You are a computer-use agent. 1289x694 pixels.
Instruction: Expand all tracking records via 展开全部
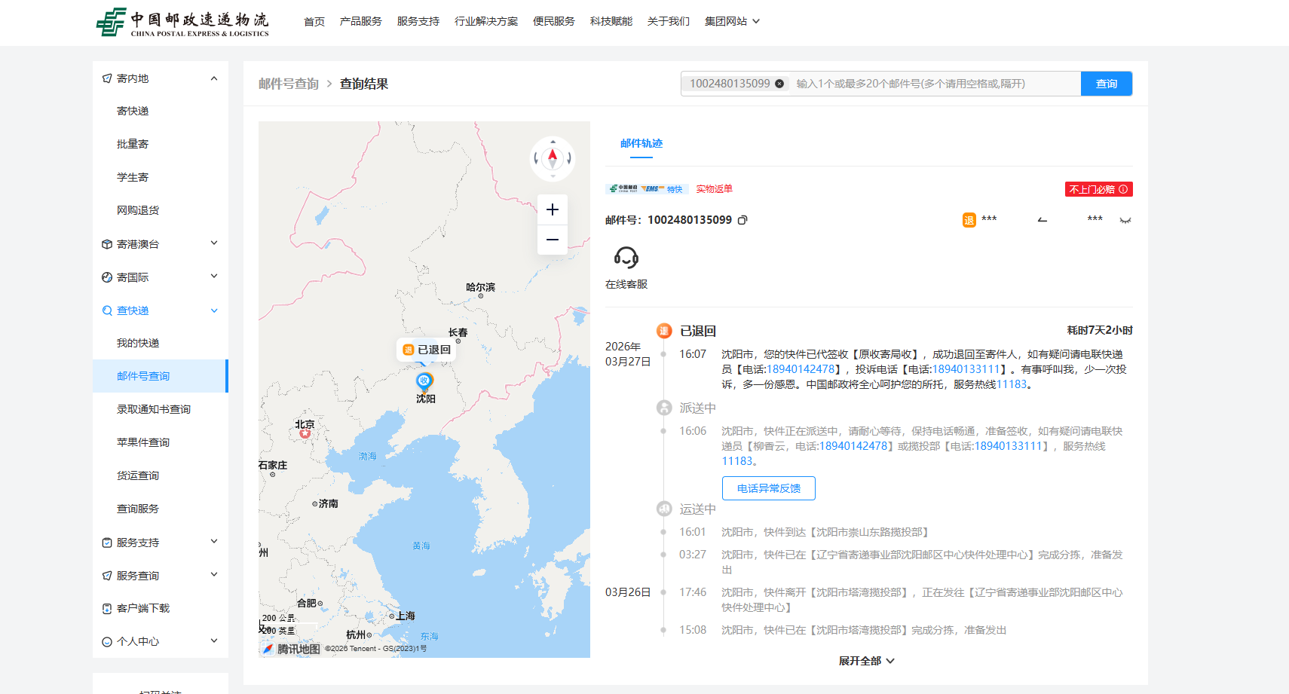866,661
